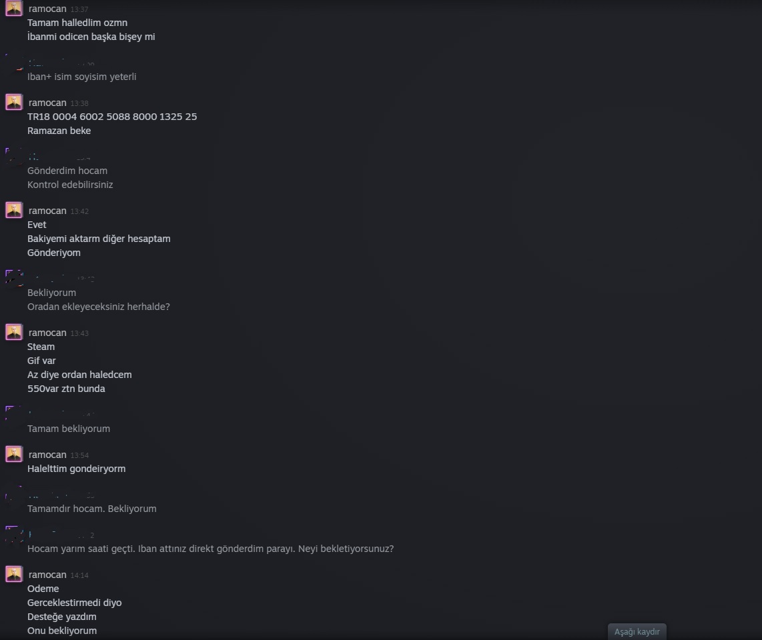Click ramocan's avatar at 13:54
This screenshot has width=762, height=640.
(14, 454)
